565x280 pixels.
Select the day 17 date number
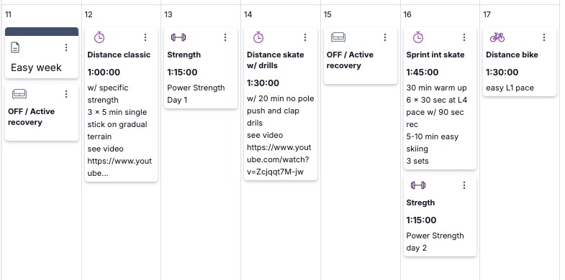coord(487,14)
